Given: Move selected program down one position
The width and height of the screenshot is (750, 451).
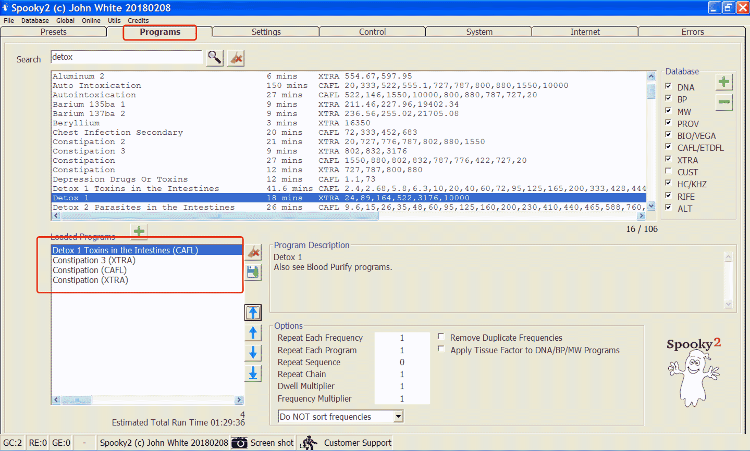Looking at the screenshot, I should tap(253, 353).
